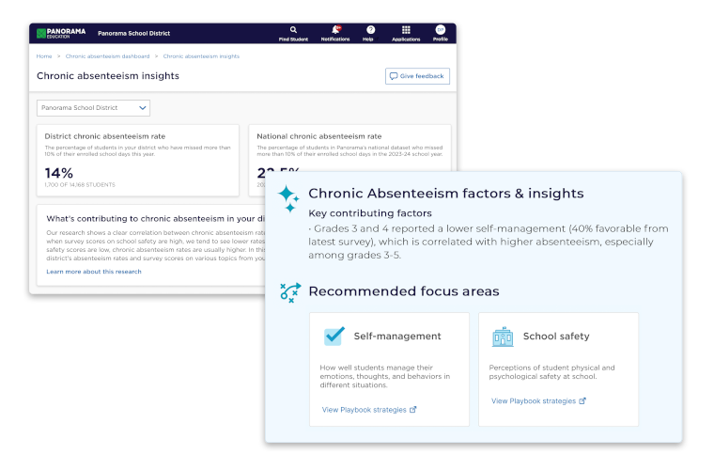
Task: Expand the Panorama School District dropdown
Action: coord(93,108)
